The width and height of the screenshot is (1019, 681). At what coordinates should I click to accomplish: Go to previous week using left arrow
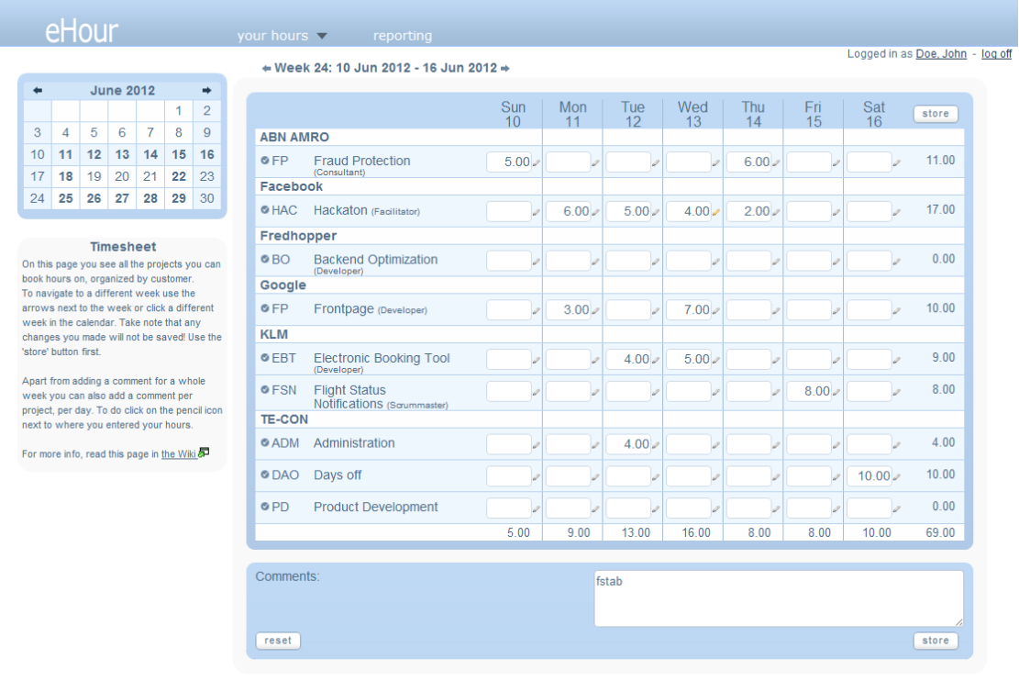point(266,69)
